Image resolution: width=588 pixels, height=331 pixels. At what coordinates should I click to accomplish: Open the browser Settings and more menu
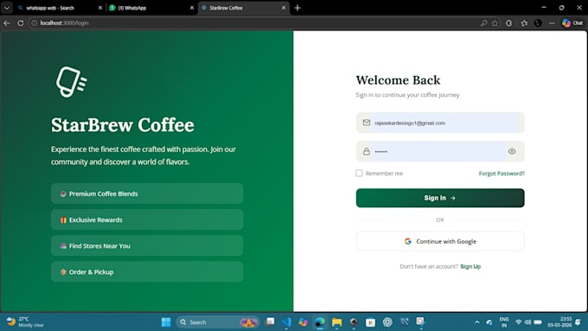tap(552, 23)
